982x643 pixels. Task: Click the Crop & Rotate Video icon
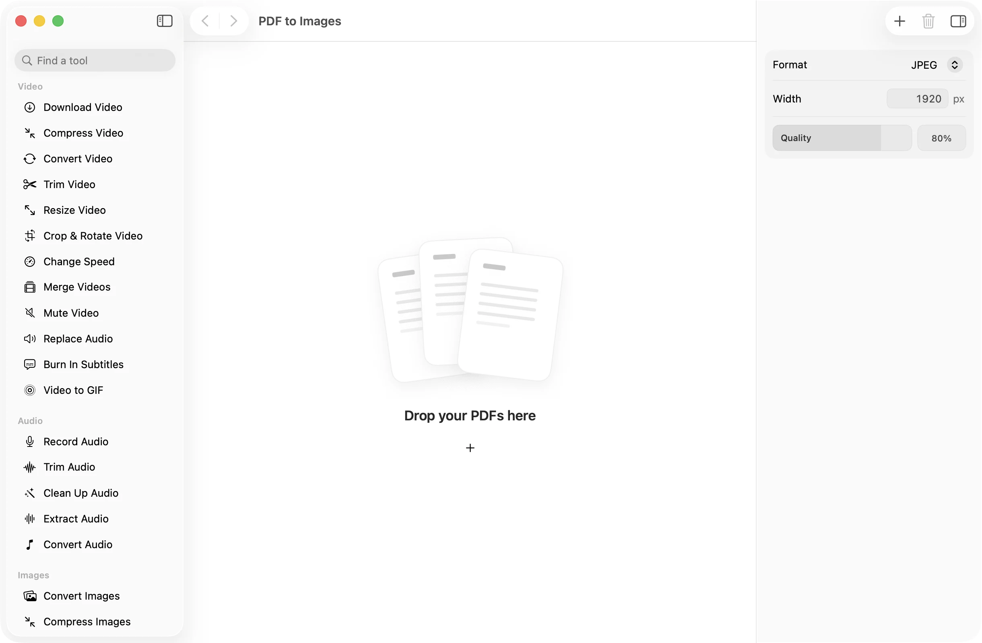tap(30, 235)
